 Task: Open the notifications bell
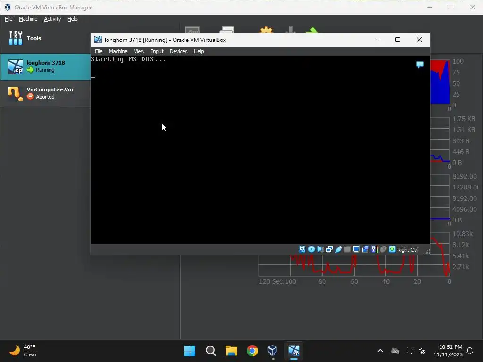(x=470, y=351)
